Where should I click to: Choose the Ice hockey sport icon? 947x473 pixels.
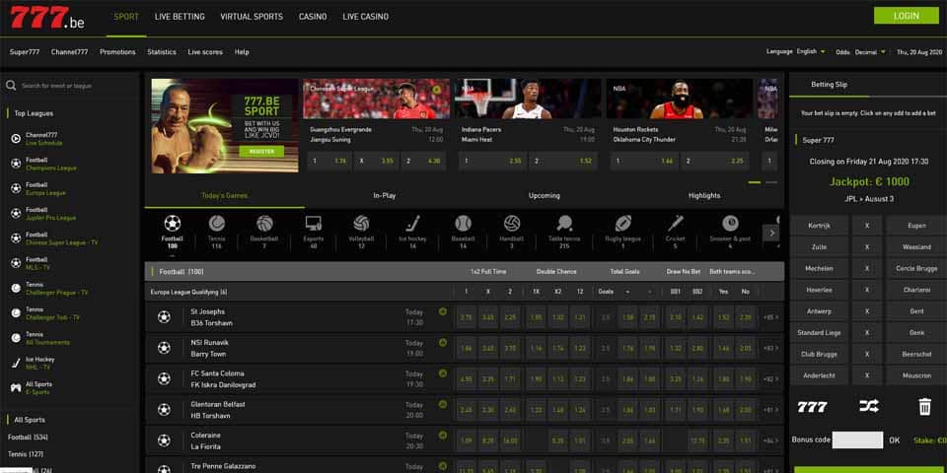pos(412,224)
